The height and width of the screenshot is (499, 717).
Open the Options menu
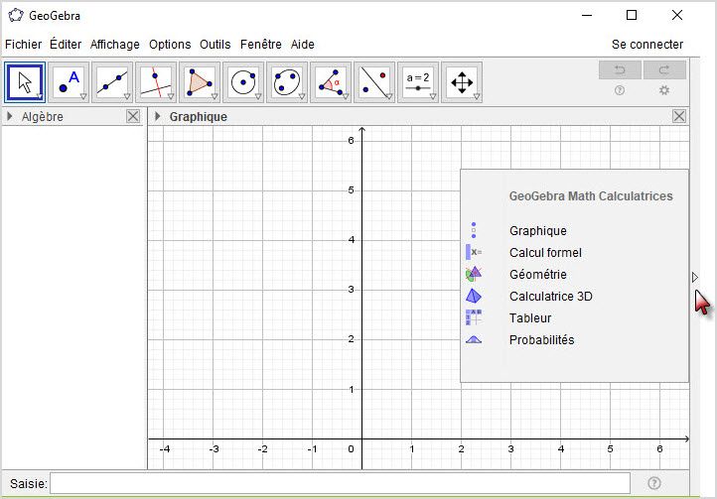(170, 45)
